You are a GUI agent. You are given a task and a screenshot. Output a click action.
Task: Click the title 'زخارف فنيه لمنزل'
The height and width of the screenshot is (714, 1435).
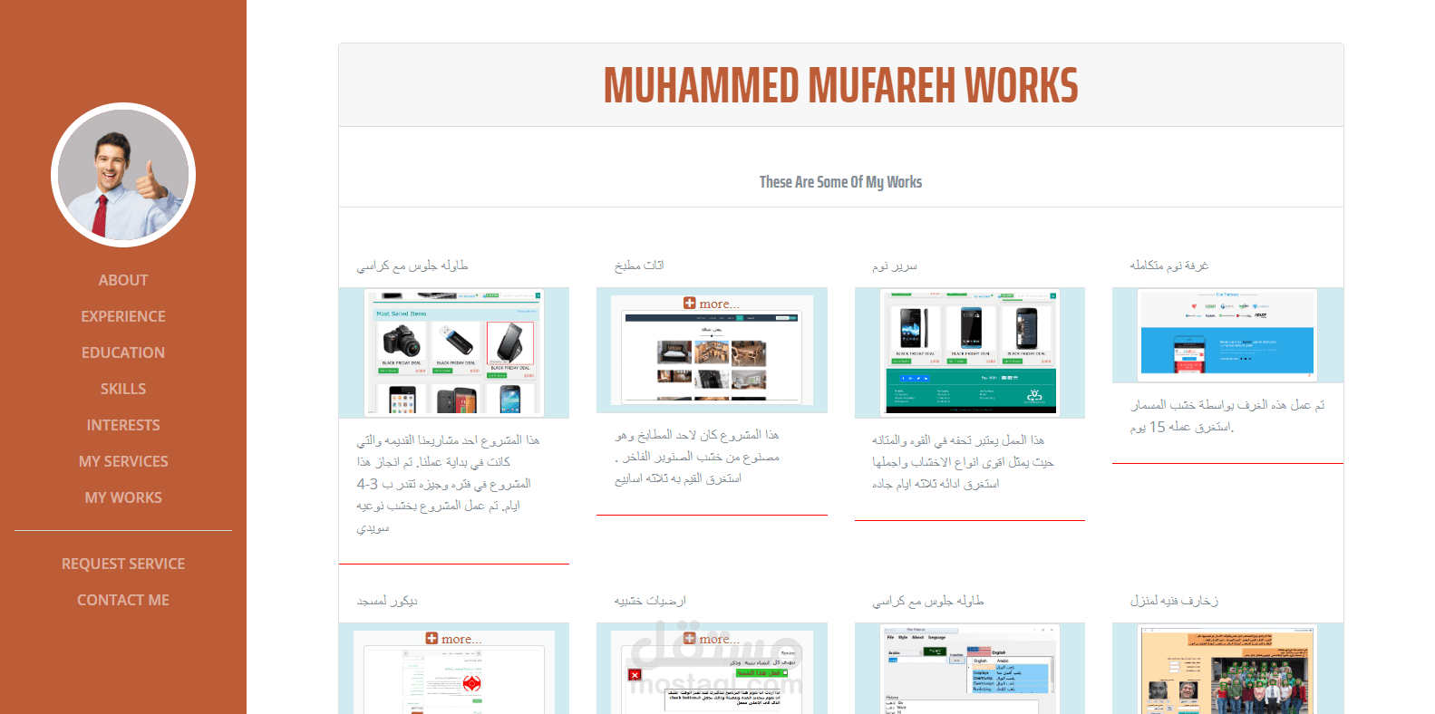point(1174,601)
